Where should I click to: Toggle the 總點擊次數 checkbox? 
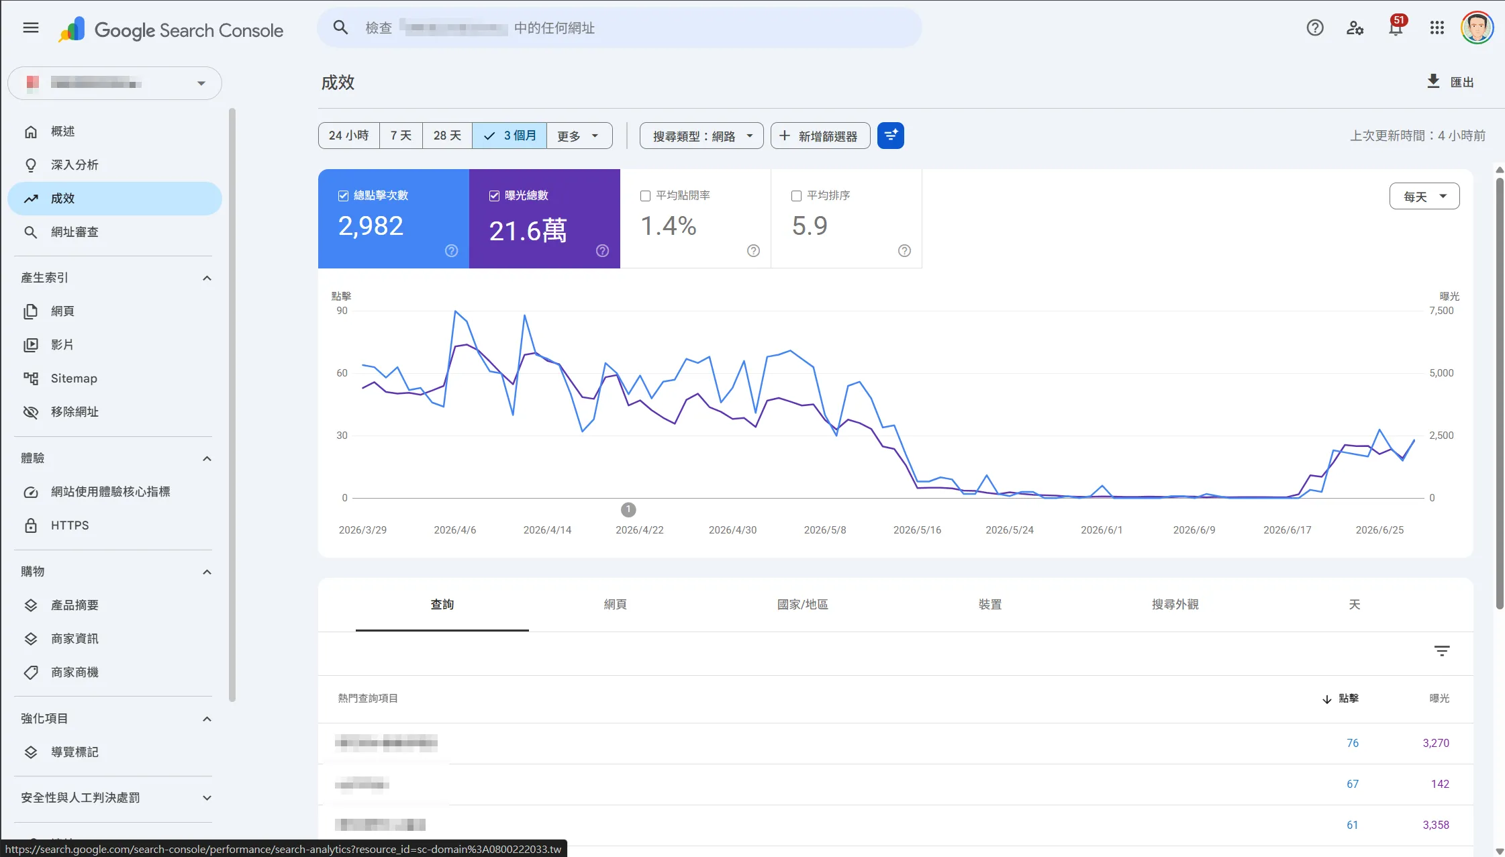pos(343,195)
